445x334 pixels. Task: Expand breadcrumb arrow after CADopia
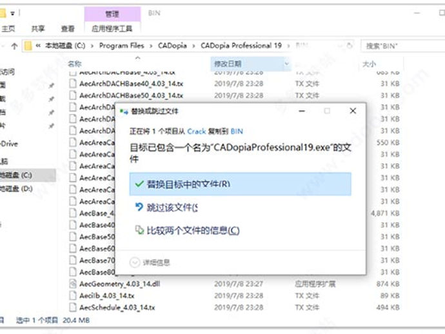[x=193, y=46]
